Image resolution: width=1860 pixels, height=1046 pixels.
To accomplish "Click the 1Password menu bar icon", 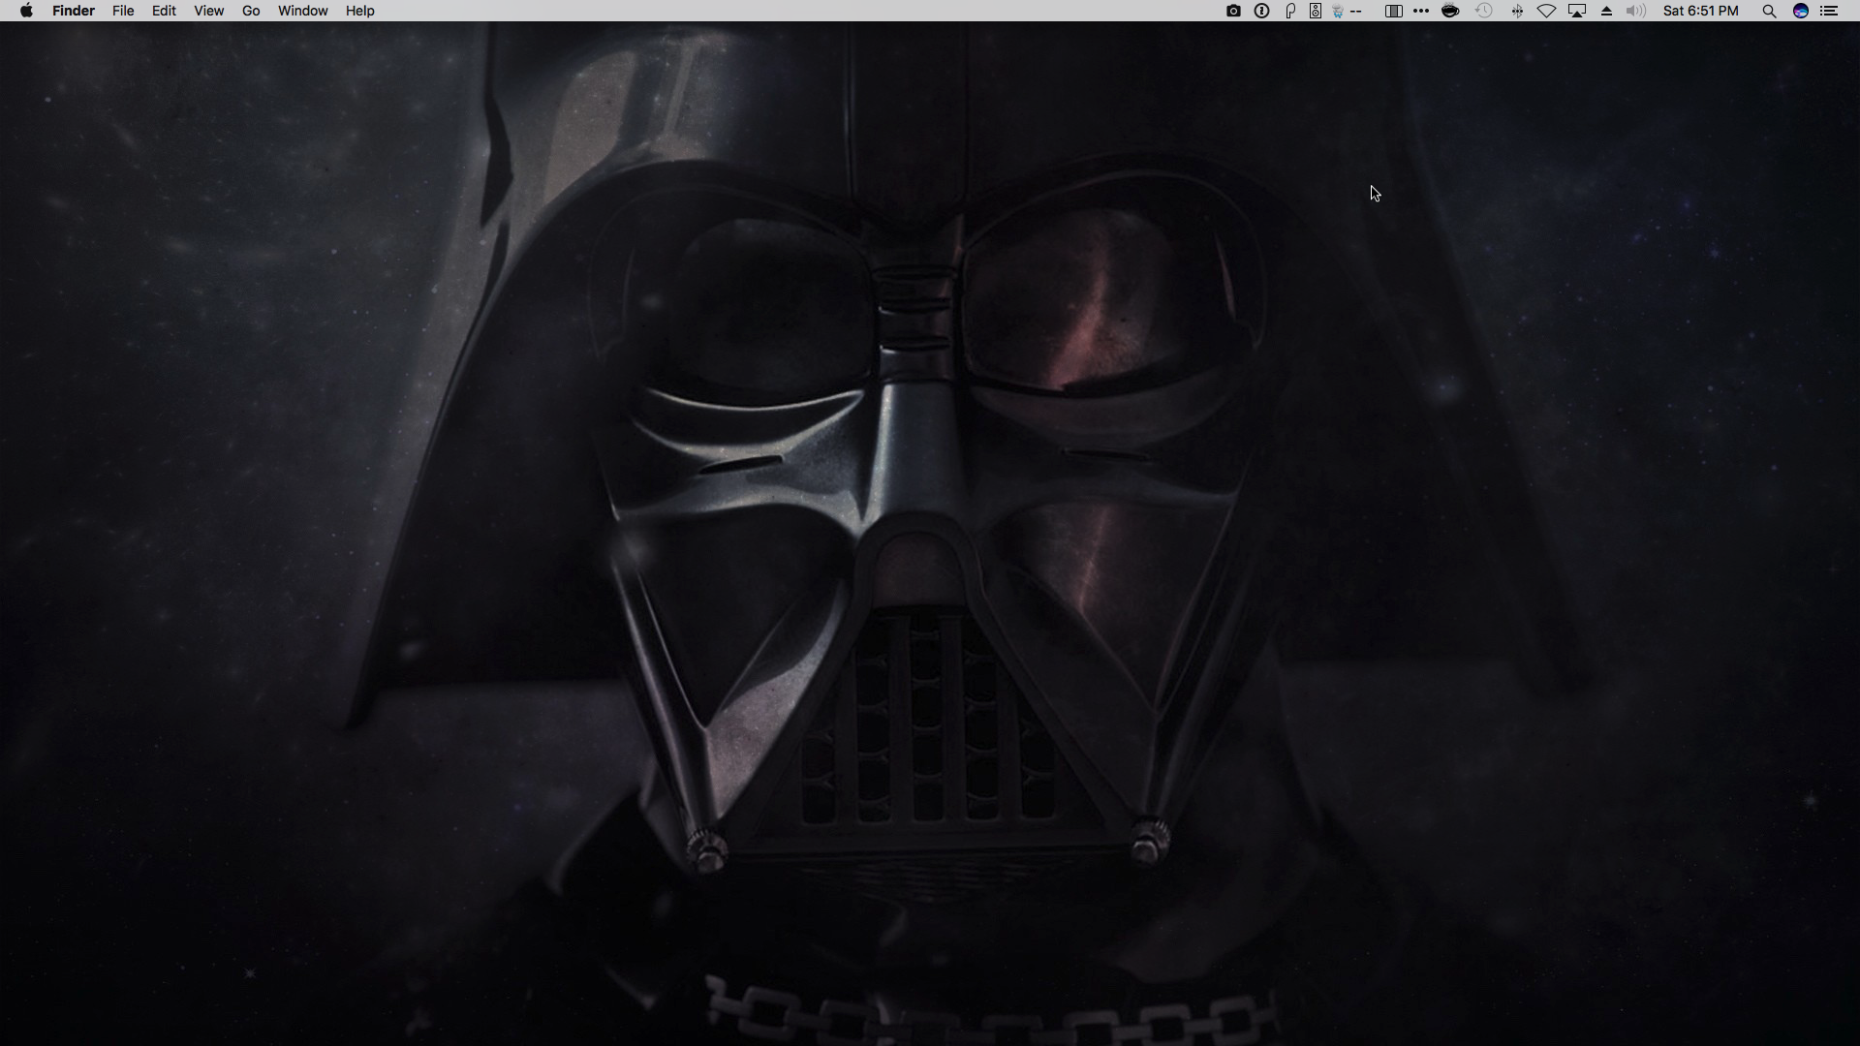I will tap(1261, 11).
